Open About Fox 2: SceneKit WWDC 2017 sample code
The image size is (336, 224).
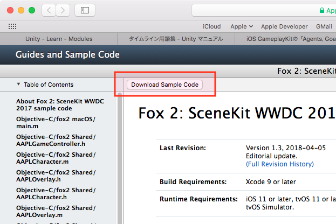click(60, 104)
